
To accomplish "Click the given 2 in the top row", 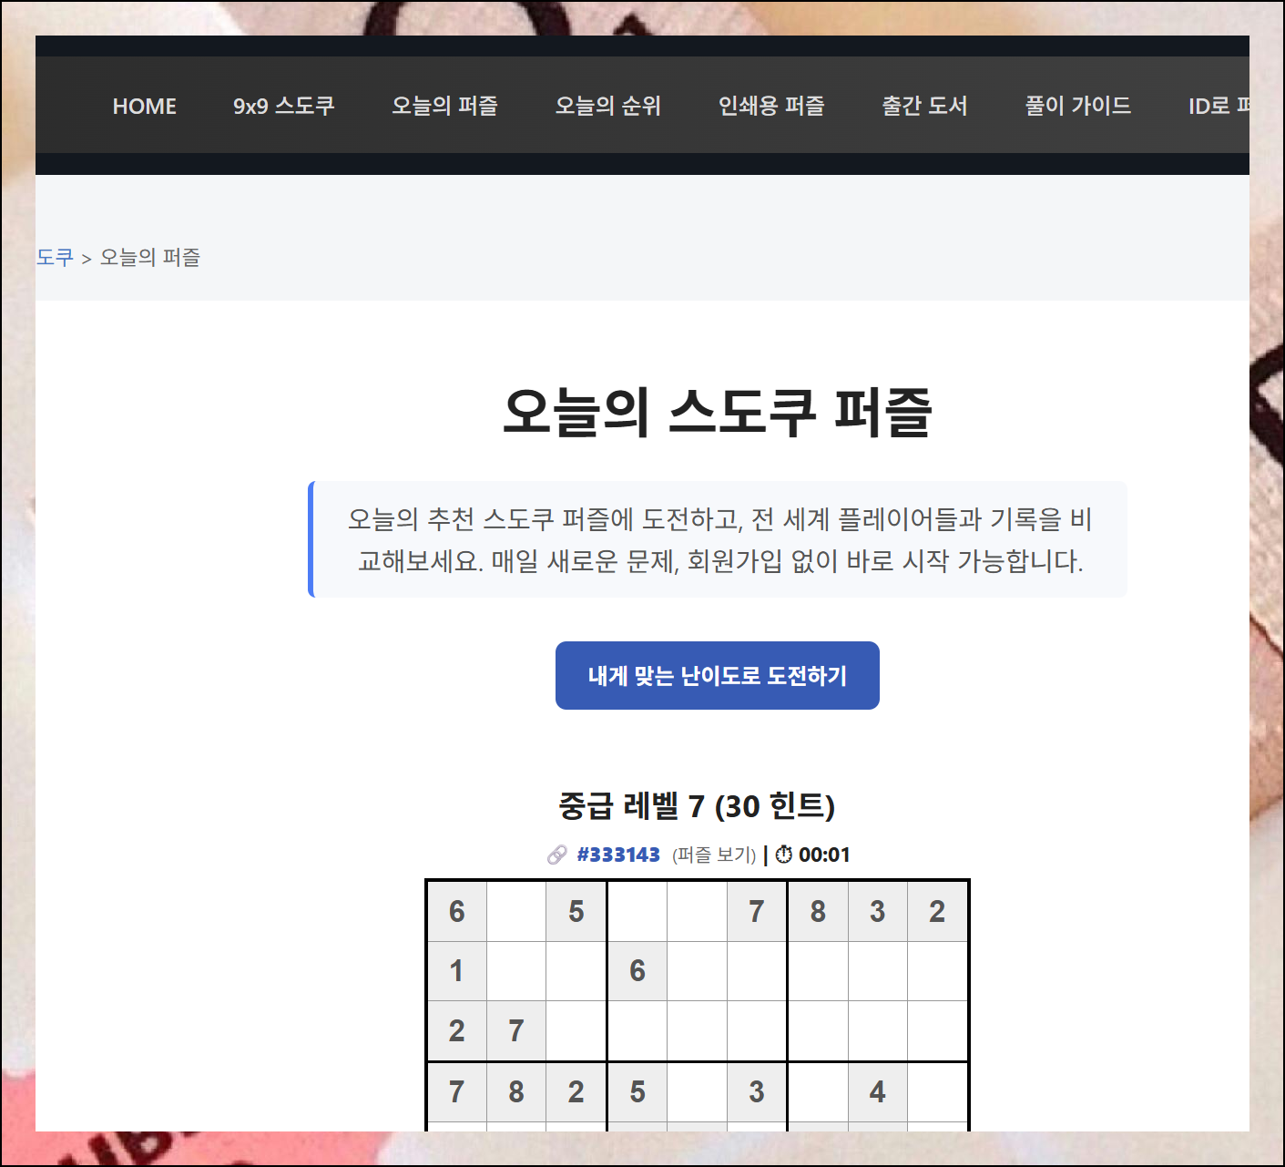I will pyautogui.click(x=937, y=911).
